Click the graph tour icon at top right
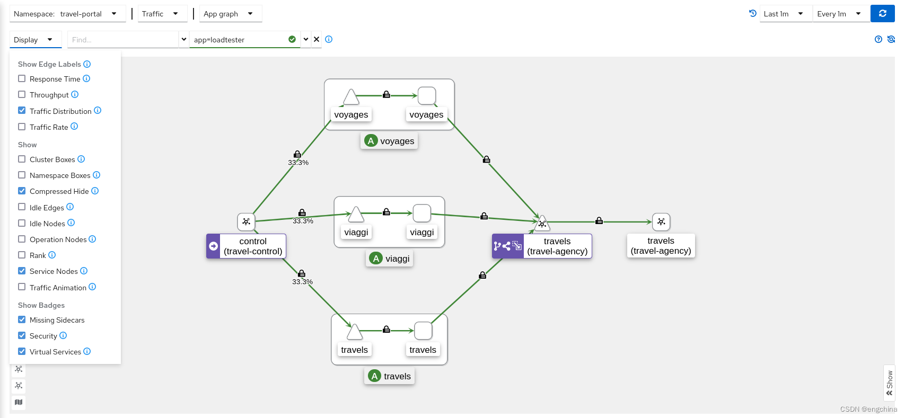Viewport: 905px width, 418px height. [x=891, y=39]
